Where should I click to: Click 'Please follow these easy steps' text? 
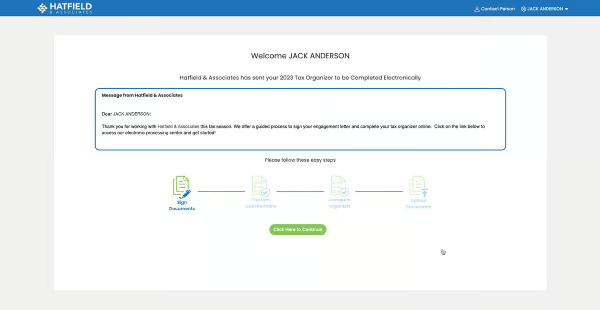(x=300, y=160)
